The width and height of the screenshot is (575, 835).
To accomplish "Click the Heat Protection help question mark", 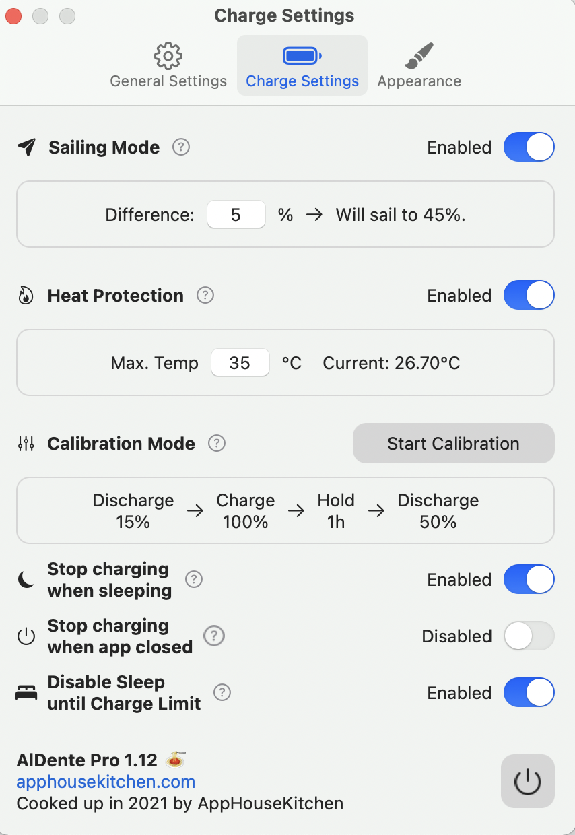I will (x=205, y=295).
